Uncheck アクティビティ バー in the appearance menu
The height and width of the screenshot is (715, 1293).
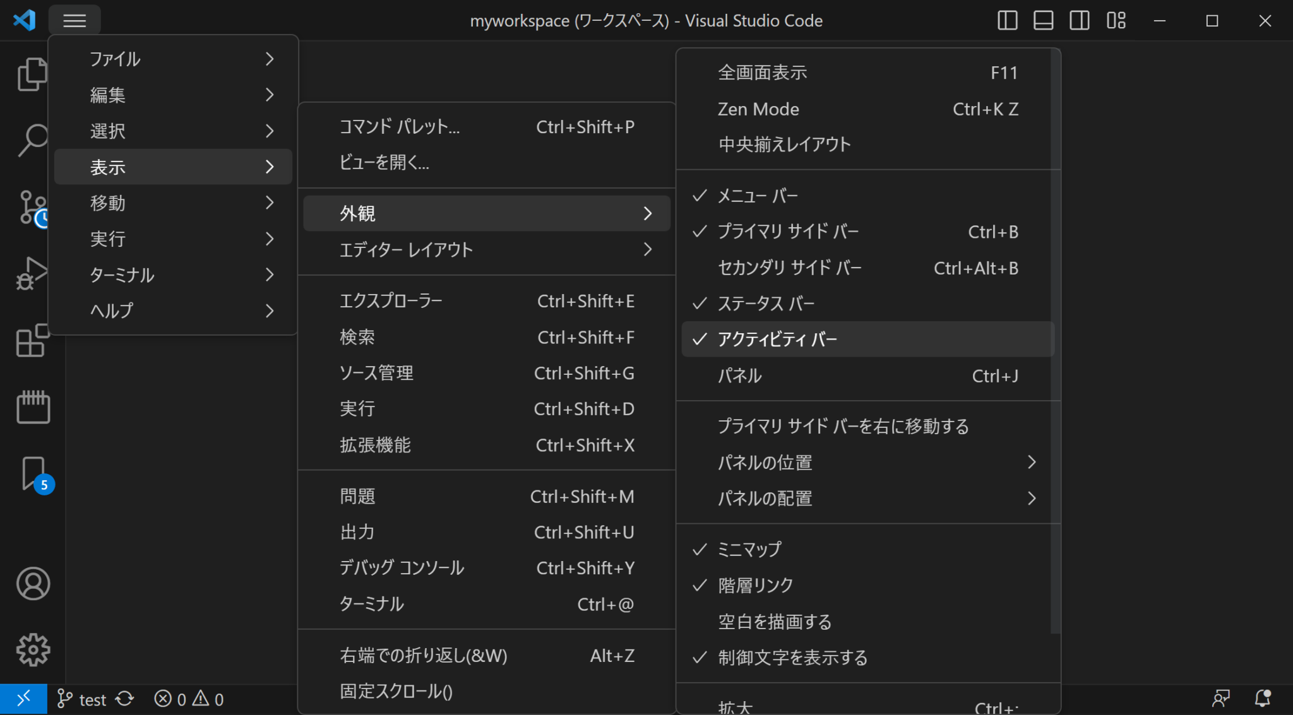click(777, 339)
